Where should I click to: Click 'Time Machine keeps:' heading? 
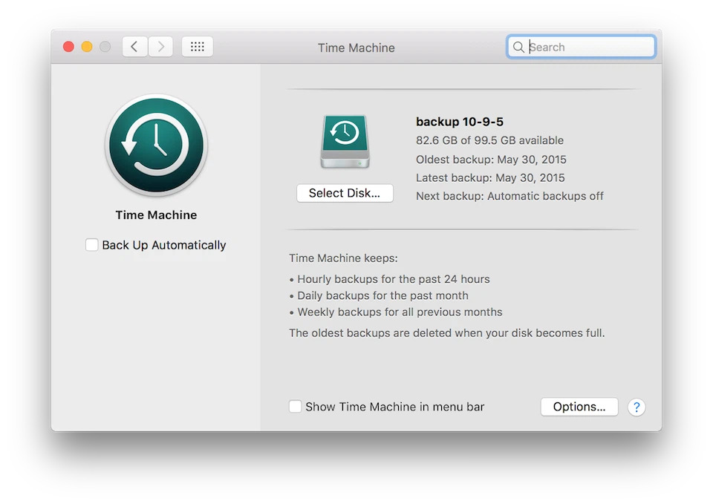tap(343, 258)
